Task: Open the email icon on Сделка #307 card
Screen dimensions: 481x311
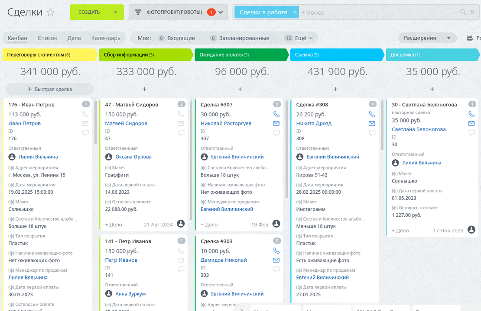Action: click(276, 123)
